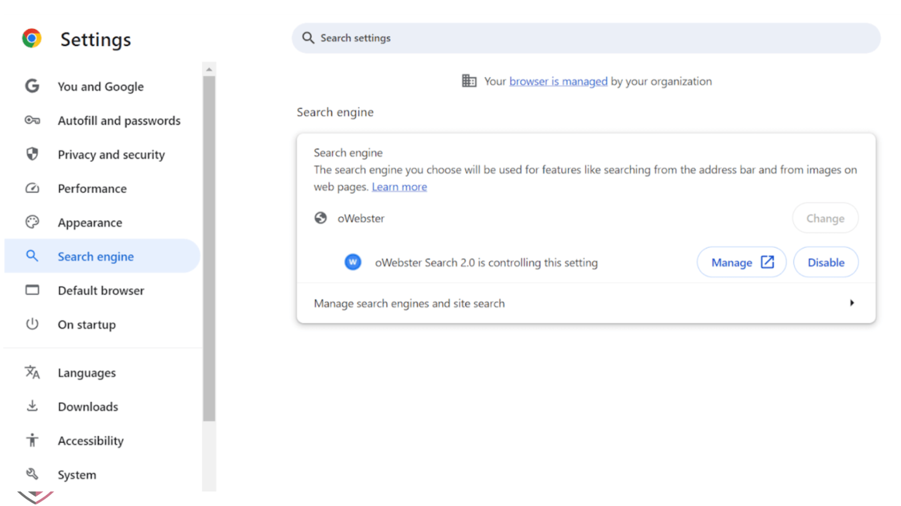Open Default browser settings
The height and width of the screenshot is (506, 901).
point(101,290)
